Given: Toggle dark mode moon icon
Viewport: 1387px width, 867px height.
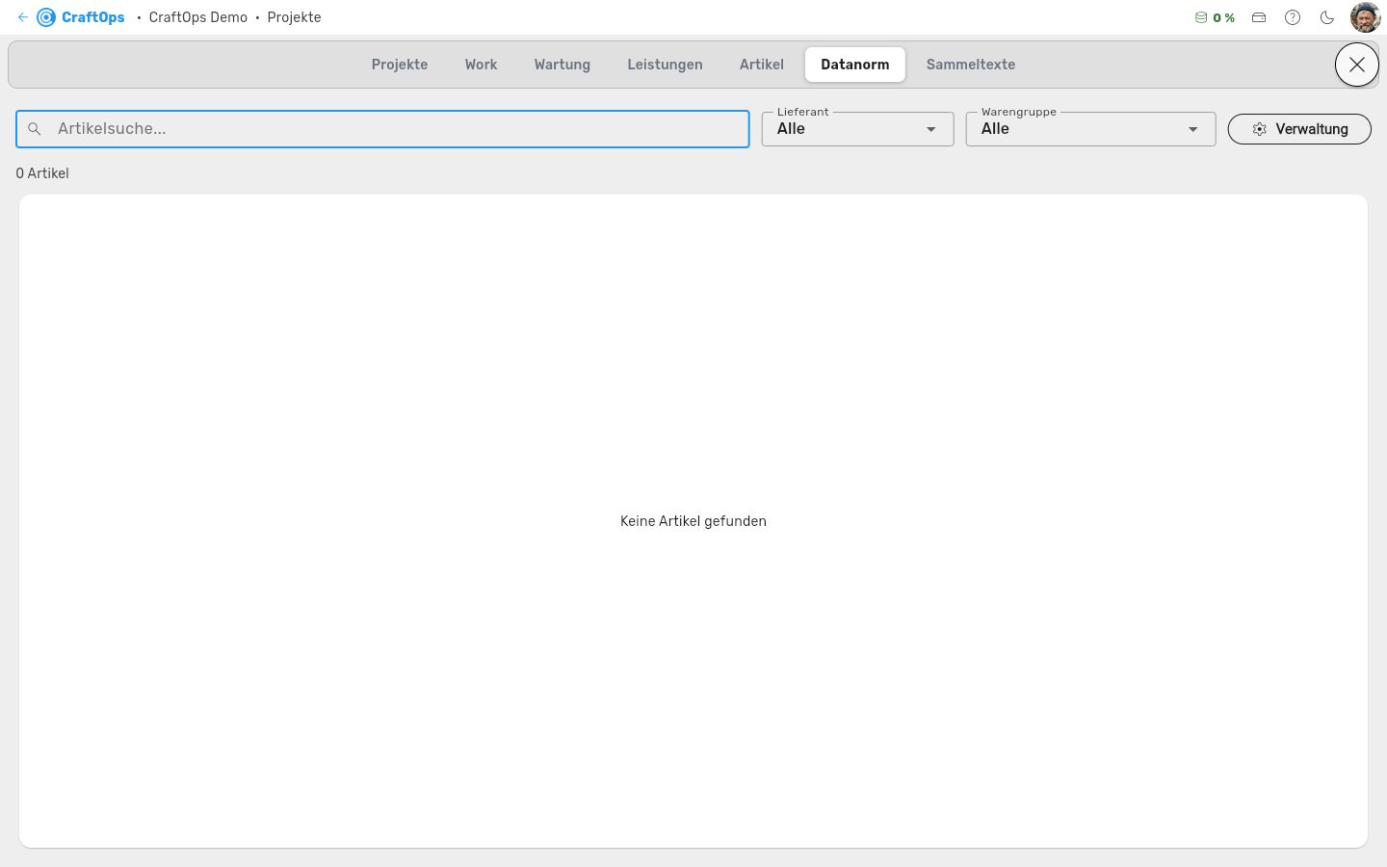Looking at the screenshot, I should 1327,17.
